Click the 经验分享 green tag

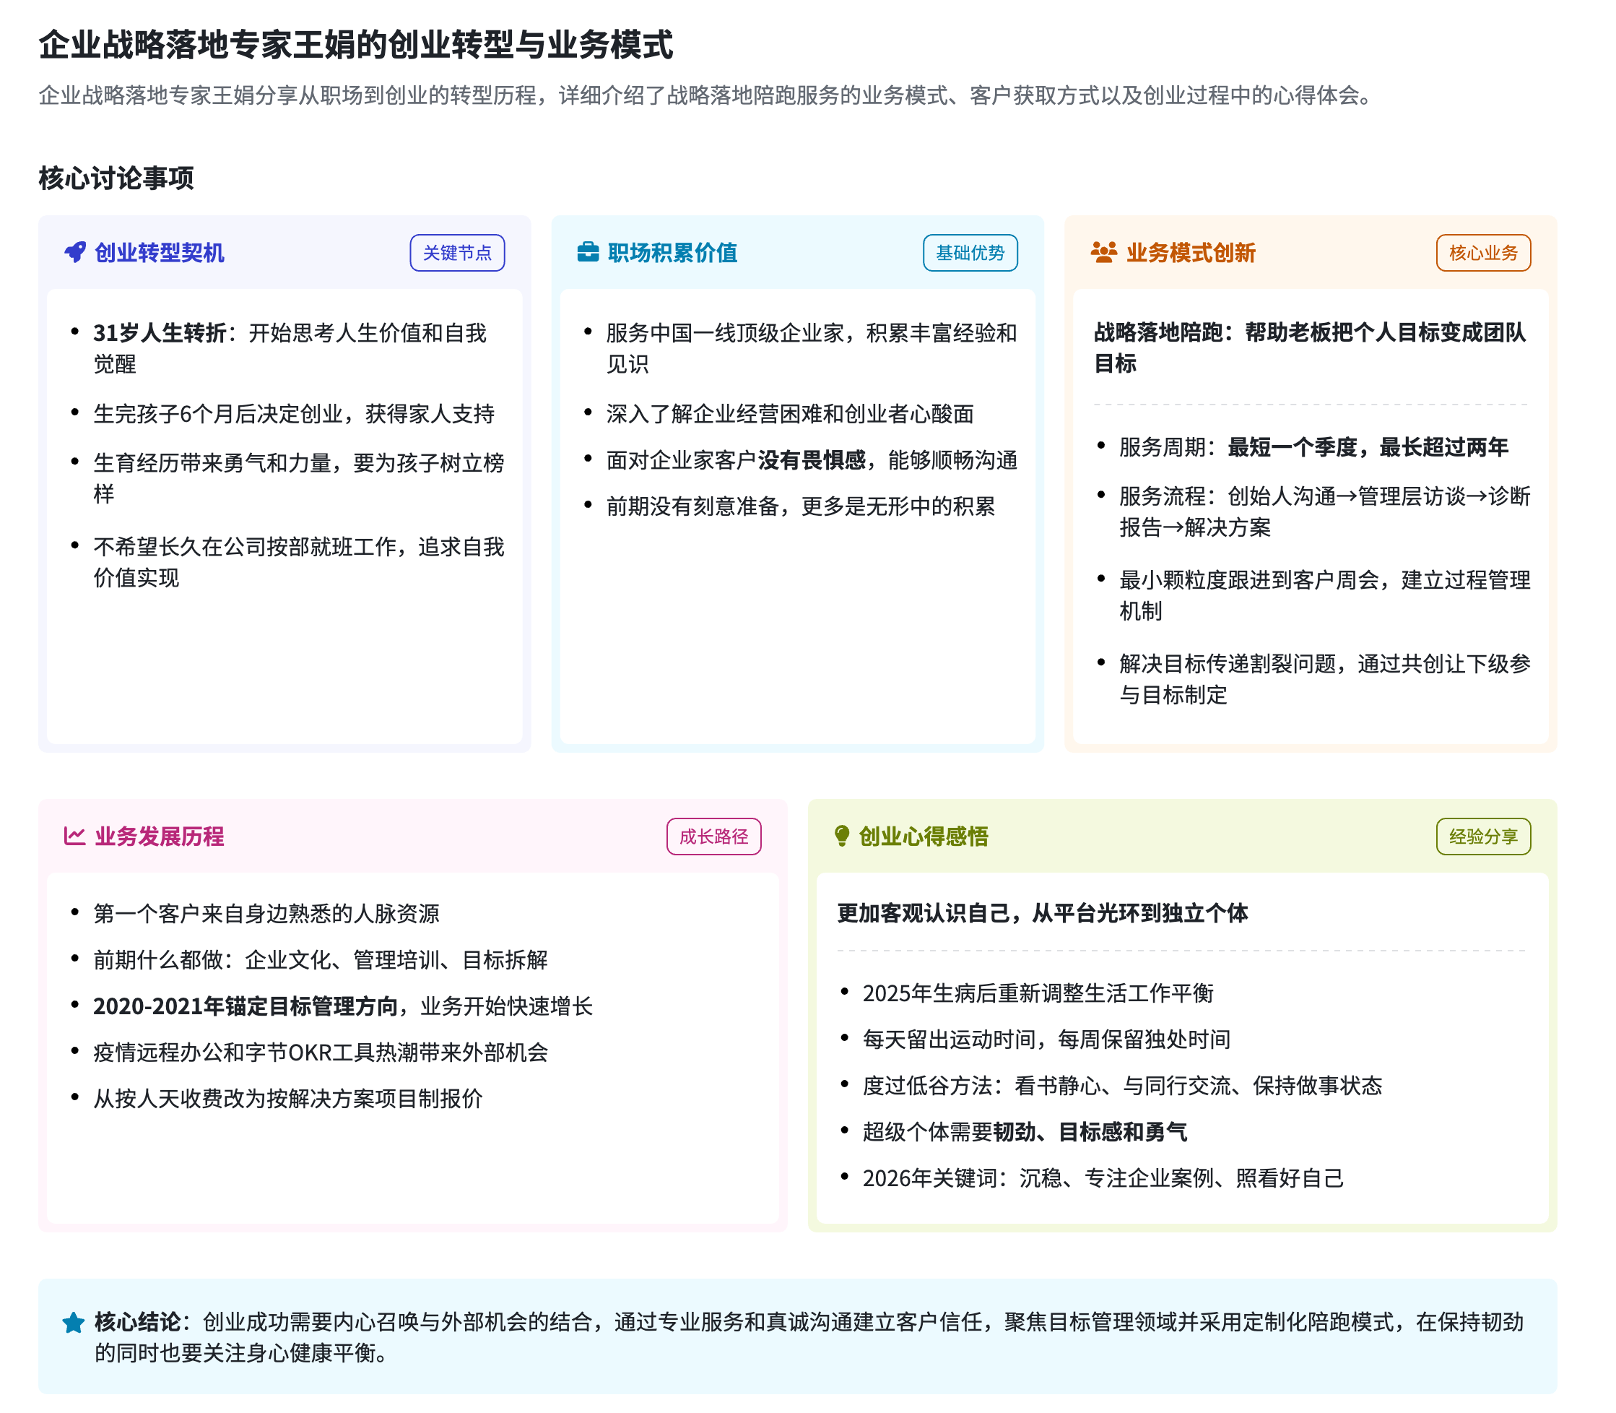point(1483,836)
